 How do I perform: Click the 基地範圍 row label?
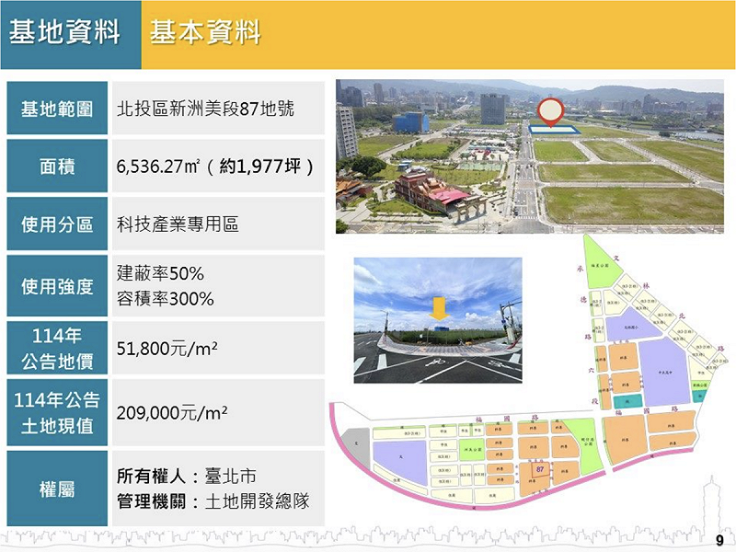pyautogui.click(x=57, y=109)
